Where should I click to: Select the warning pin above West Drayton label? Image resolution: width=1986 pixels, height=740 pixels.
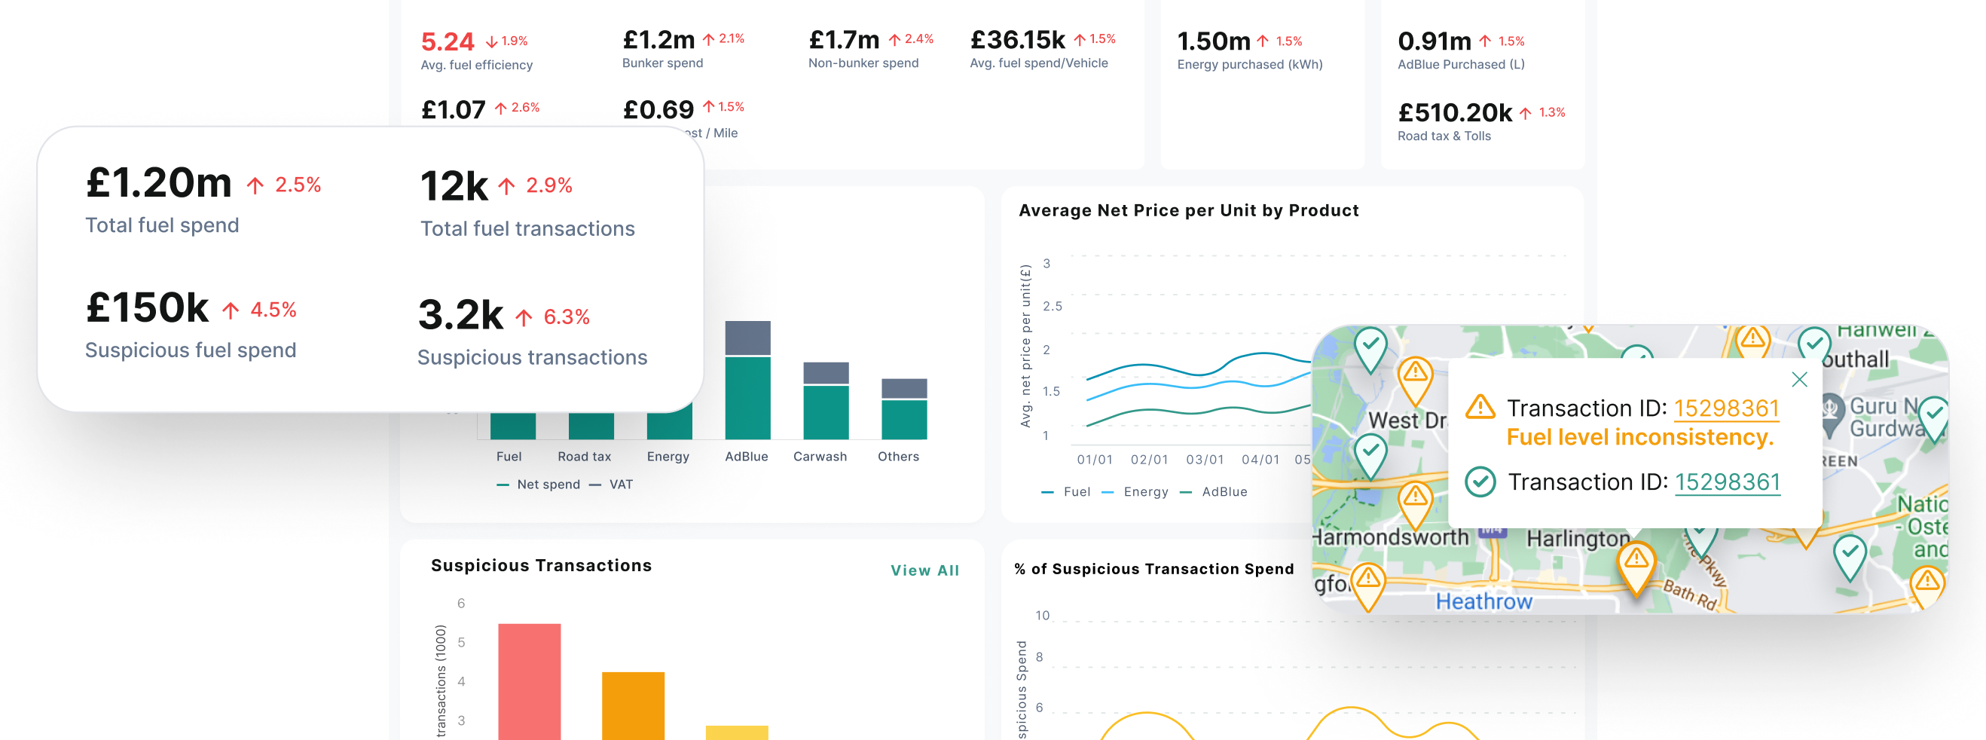click(1416, 381)
